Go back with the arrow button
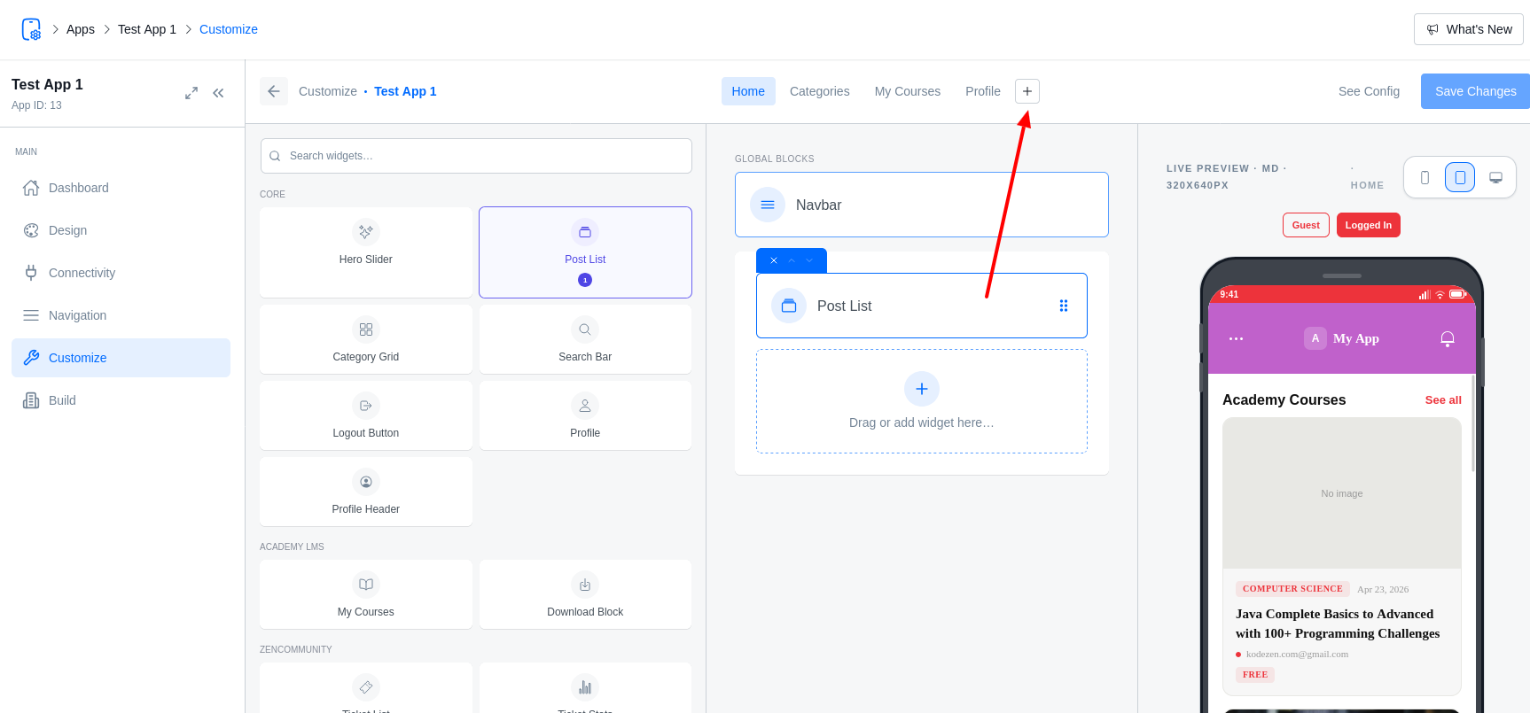The width and height of the screenshot is (1530, 713). click(274, 91)
